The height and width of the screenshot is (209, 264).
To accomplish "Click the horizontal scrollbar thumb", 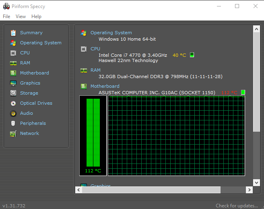I will pos(151,190).
